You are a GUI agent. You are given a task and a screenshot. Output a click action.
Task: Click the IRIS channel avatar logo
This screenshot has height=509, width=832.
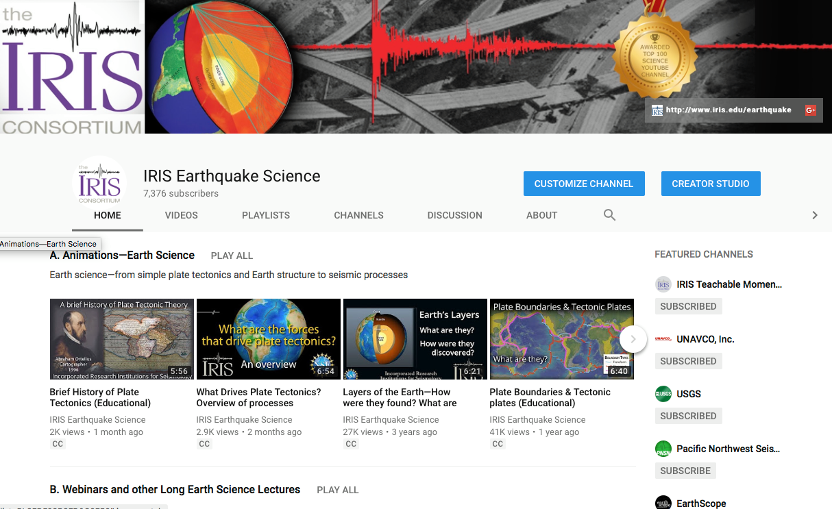(x=99, y=183)
